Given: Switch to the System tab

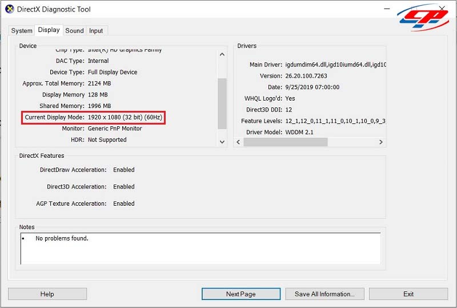Looking at the screenshot, I should [22, 31].
